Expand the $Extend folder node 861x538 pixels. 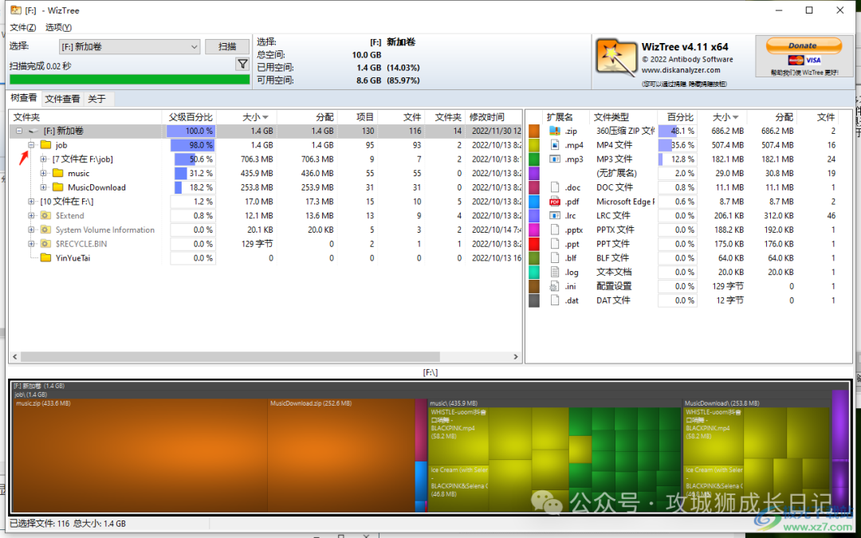click(31, 216)
